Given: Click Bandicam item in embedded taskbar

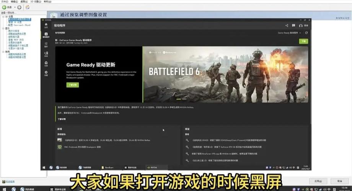Looking at the screenshot, I should click(x=108, y=167).
